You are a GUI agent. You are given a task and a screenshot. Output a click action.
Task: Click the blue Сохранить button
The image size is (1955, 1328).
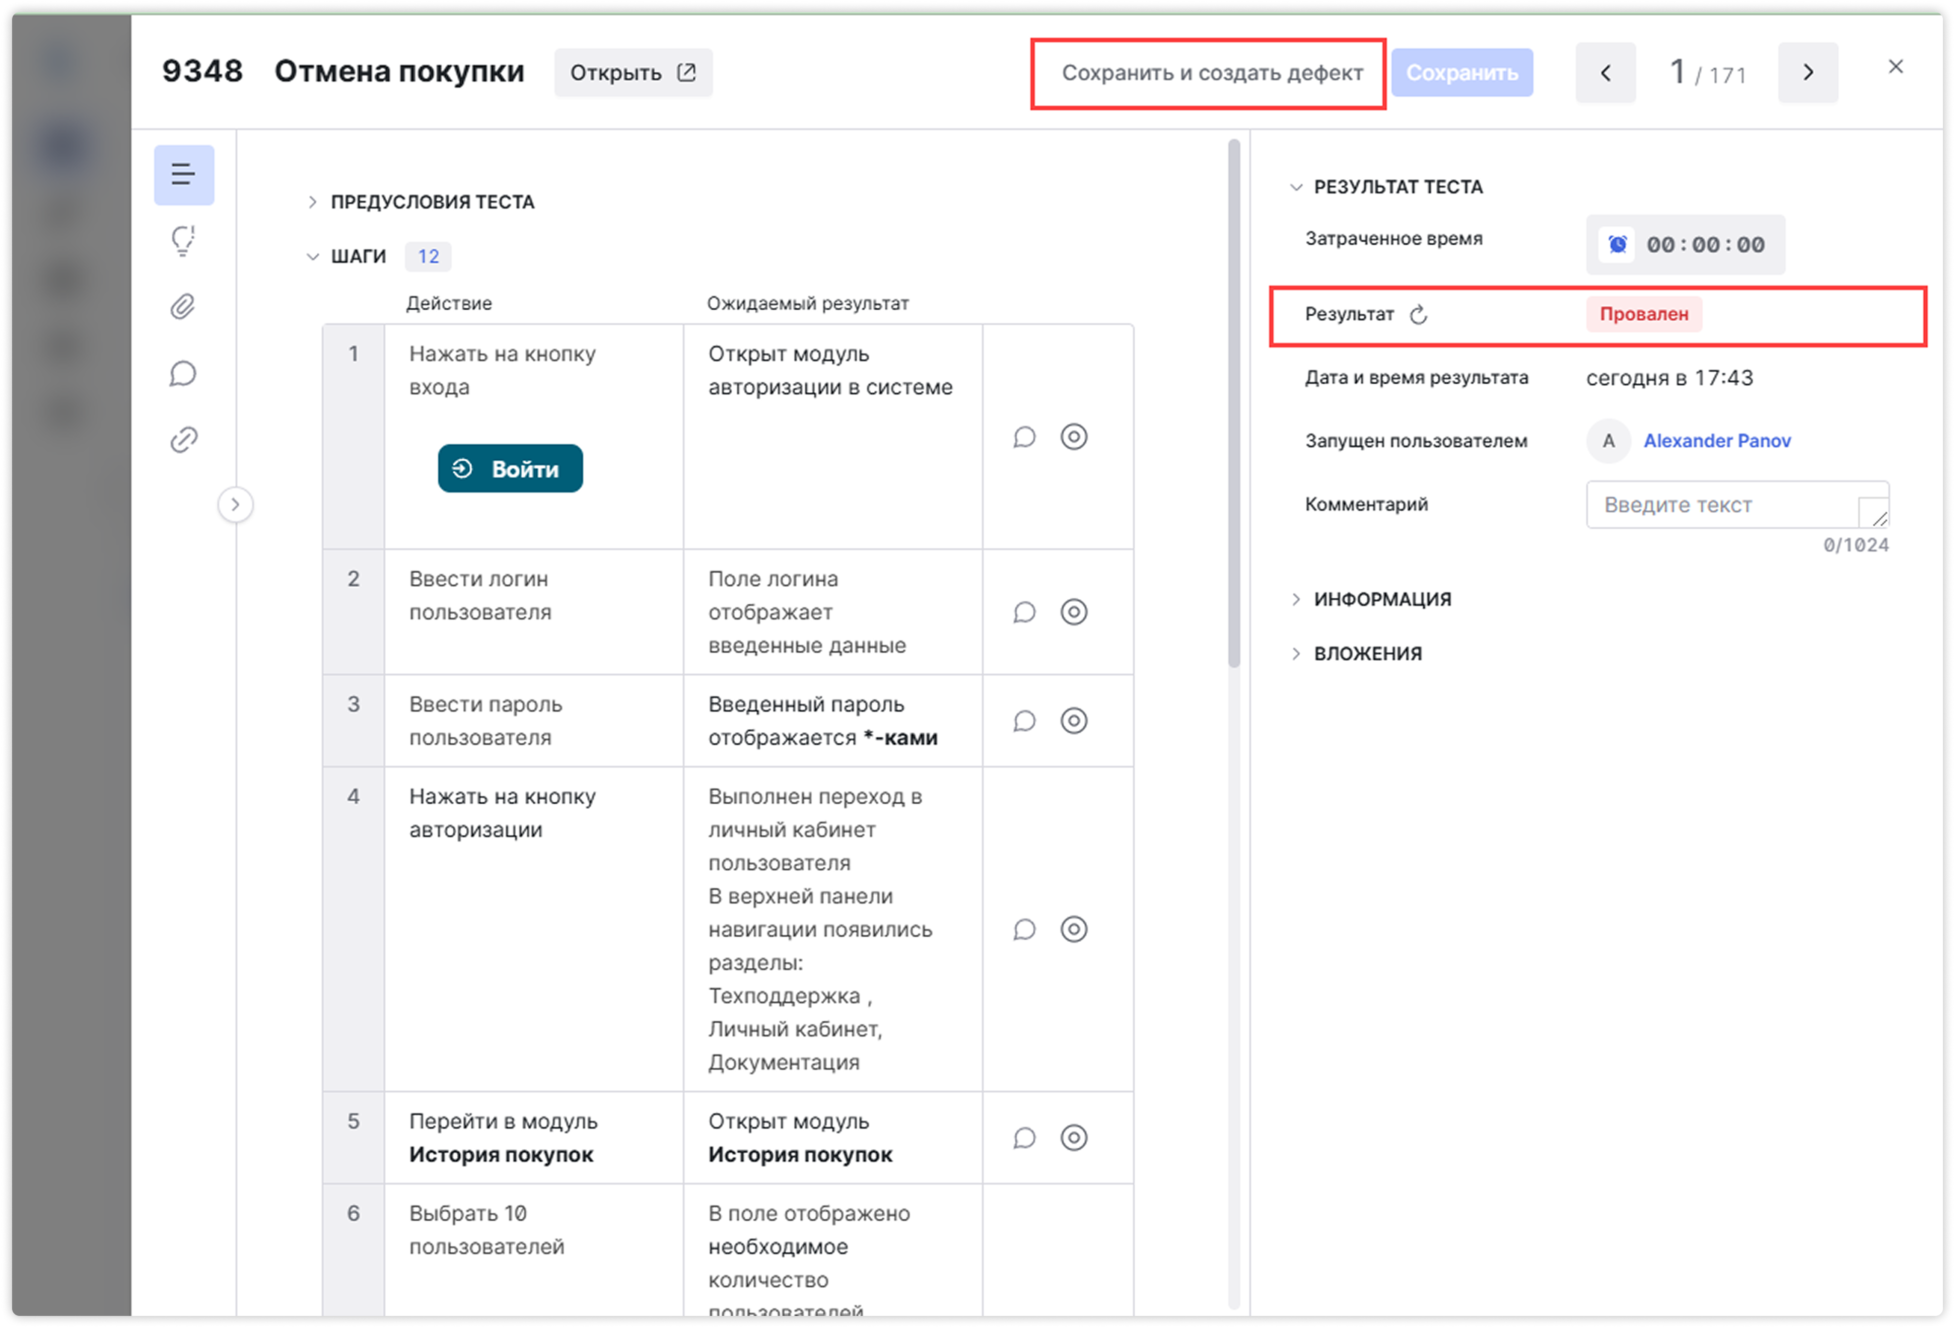1462,73
